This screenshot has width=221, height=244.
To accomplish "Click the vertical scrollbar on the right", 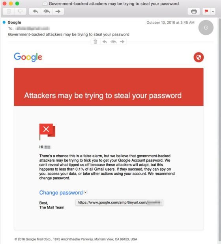I will click(219, 131).
